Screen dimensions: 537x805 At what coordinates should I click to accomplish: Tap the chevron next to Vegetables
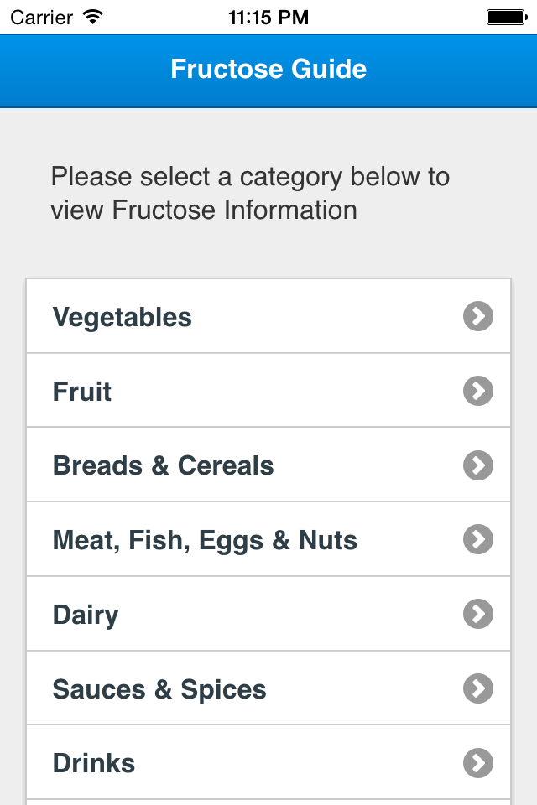click(x=477, y=316)
